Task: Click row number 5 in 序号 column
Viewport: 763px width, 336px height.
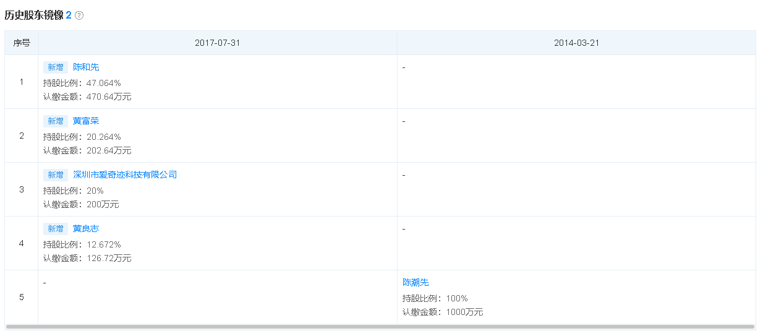Action: tap(22, 297)
